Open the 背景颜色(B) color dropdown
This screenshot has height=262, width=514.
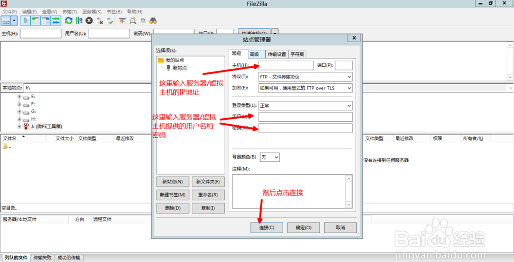coord(270,157)
